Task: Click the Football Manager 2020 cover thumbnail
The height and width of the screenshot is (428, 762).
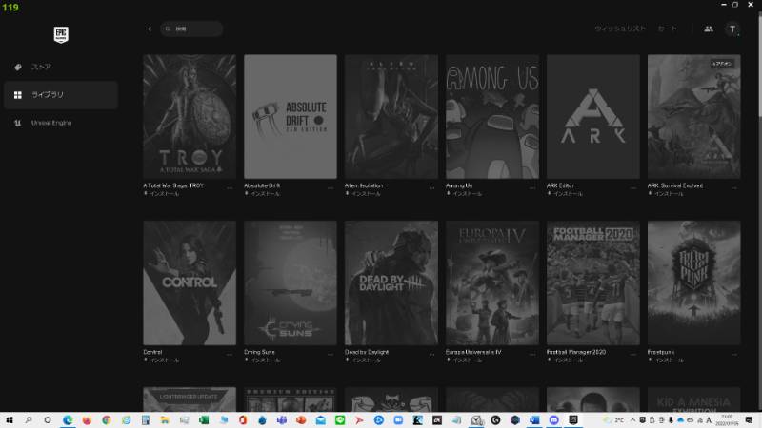Action: tap(592, 282)
